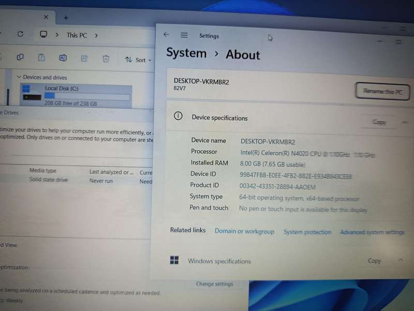Image resolution: width=414 pixels, height=311 pixels.
Task: Open the Domain or workgroup link
Action: coord(244,231)
